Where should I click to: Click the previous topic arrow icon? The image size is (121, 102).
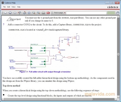point(20,13)
